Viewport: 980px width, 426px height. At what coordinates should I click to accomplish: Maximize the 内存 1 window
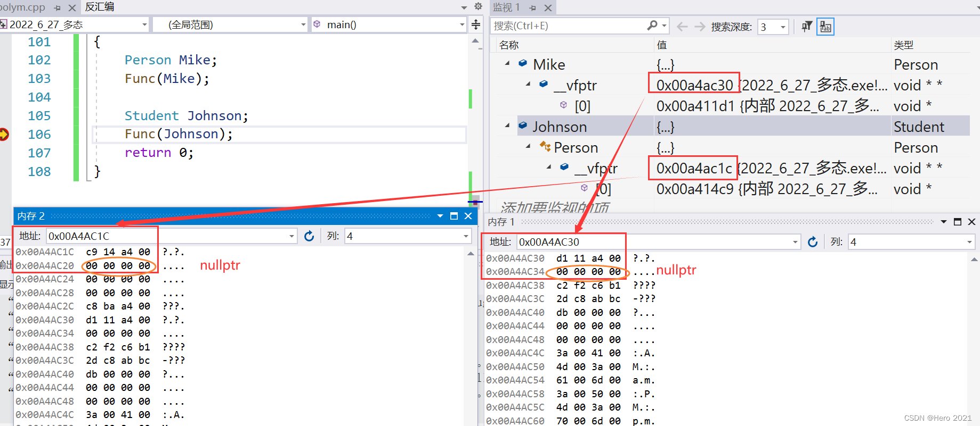coord(958,222)
